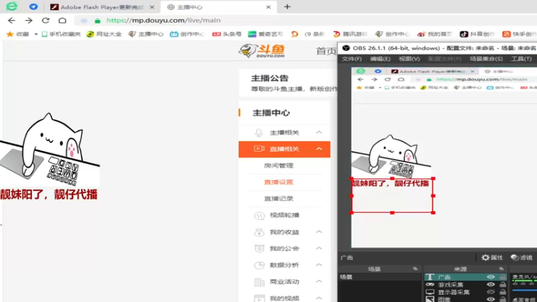This screenshot has width=537, height=302.
Task: Click the browser address bar URL
Action: pyautogui.click(x=163, y=20)
